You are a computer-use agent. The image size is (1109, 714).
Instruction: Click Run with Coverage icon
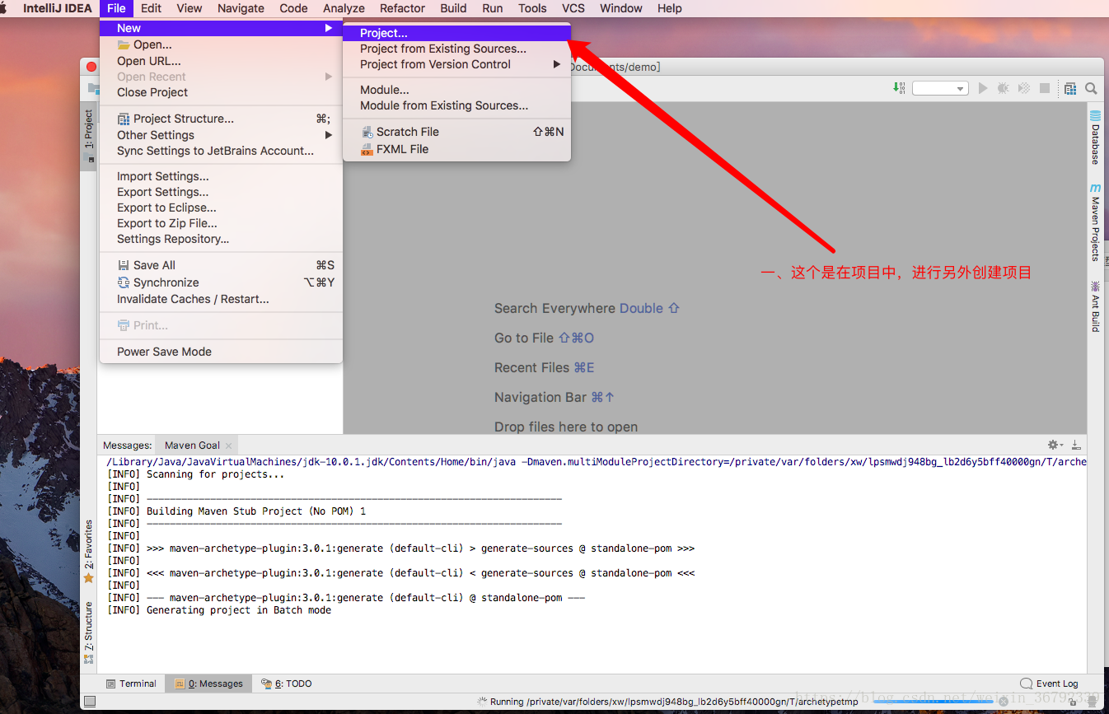click(x=1023, y=88)
